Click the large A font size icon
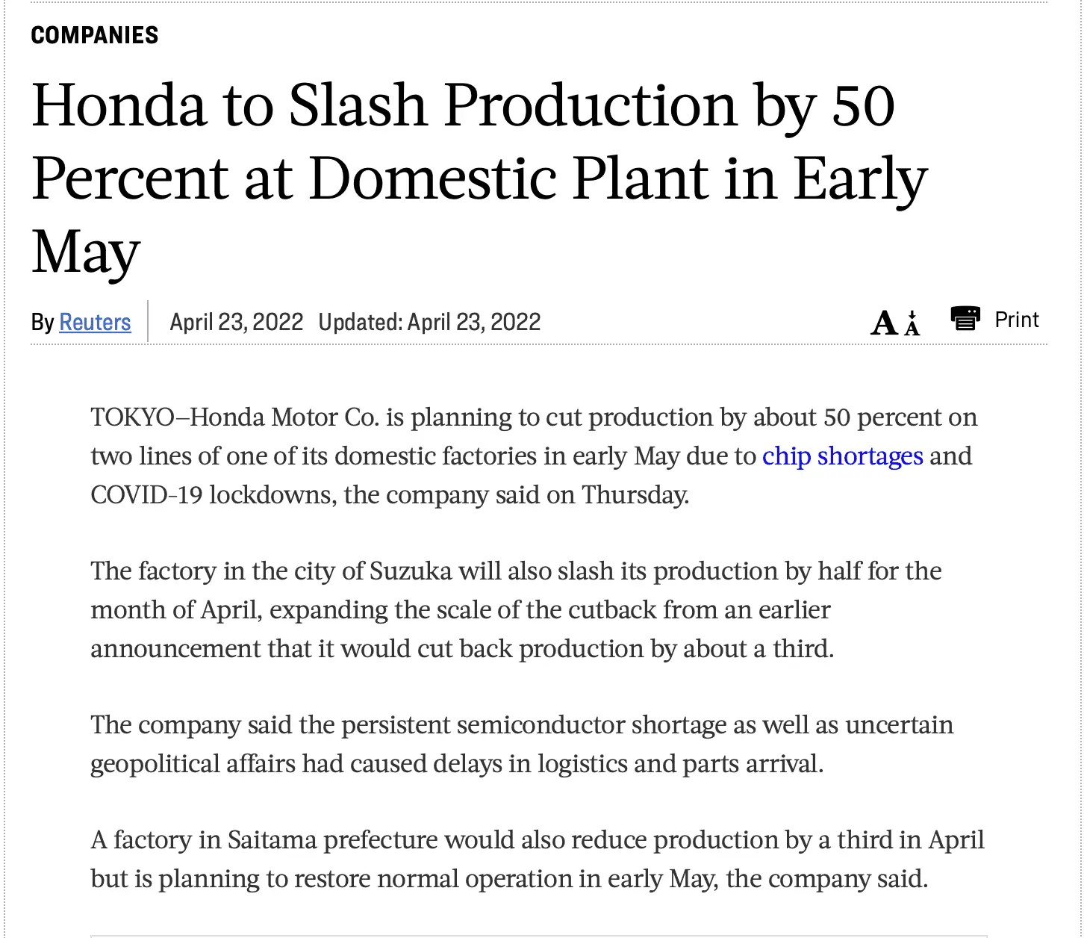Viewport: 1084px width, 938px height. tap(884, 324)
